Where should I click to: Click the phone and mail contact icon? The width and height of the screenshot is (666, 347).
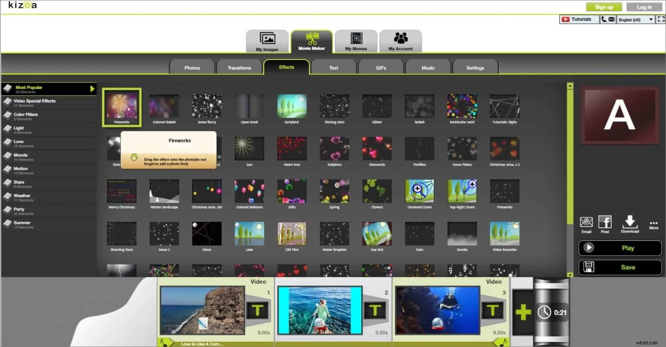coord(608,19)
